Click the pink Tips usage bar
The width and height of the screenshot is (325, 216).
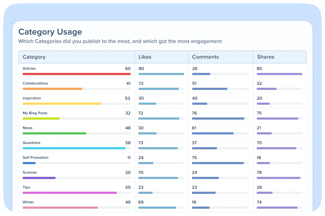[x=70, y=193]
